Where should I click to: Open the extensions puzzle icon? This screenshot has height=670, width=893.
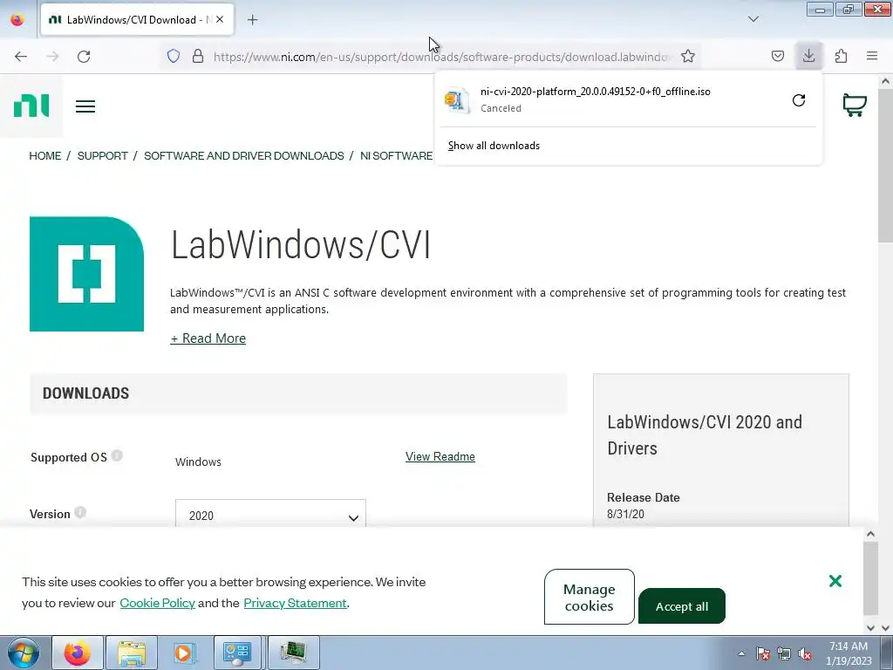click(841, 56)
